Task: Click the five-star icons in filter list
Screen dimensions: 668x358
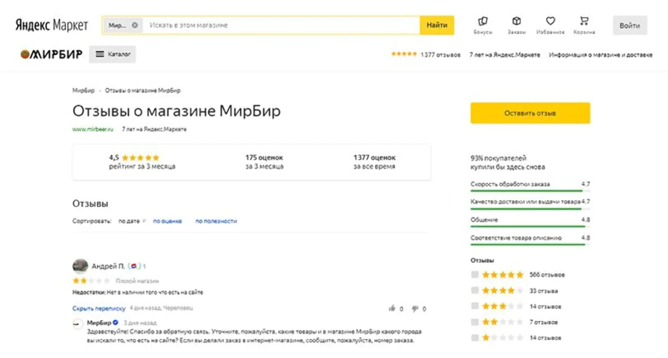Action: point(503,275)
